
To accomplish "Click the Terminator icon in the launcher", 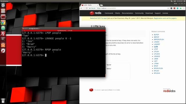I will (3, 17).
